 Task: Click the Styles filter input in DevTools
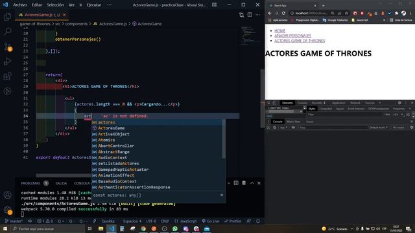click(345, 115)
